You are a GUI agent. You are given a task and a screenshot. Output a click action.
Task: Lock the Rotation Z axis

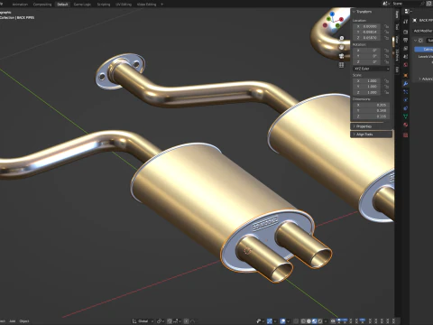click(x=386, y=61)
